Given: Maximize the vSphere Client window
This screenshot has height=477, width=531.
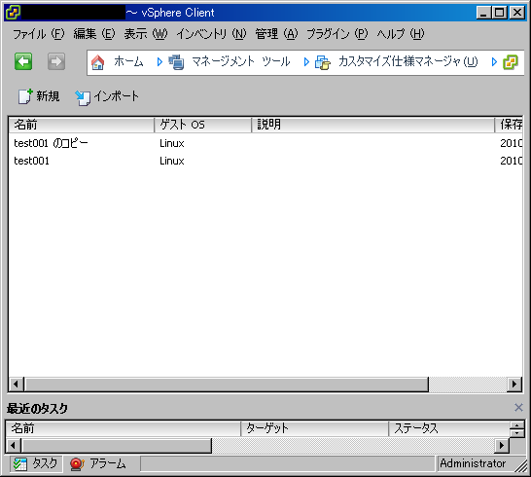Looking at the screenshot, I should (x=500, y=13).
